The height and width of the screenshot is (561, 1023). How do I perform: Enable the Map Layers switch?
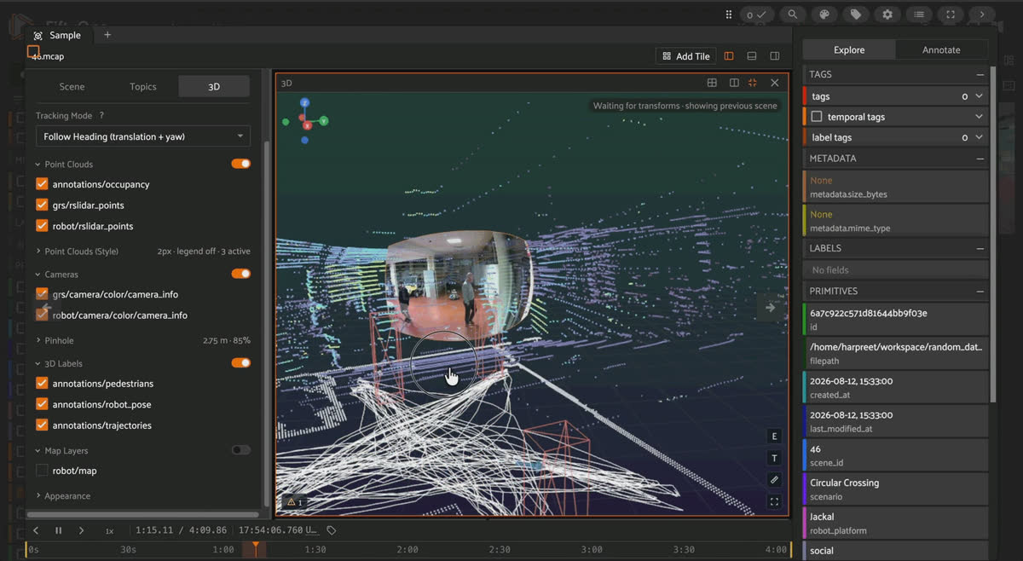(x=241, y=450)
